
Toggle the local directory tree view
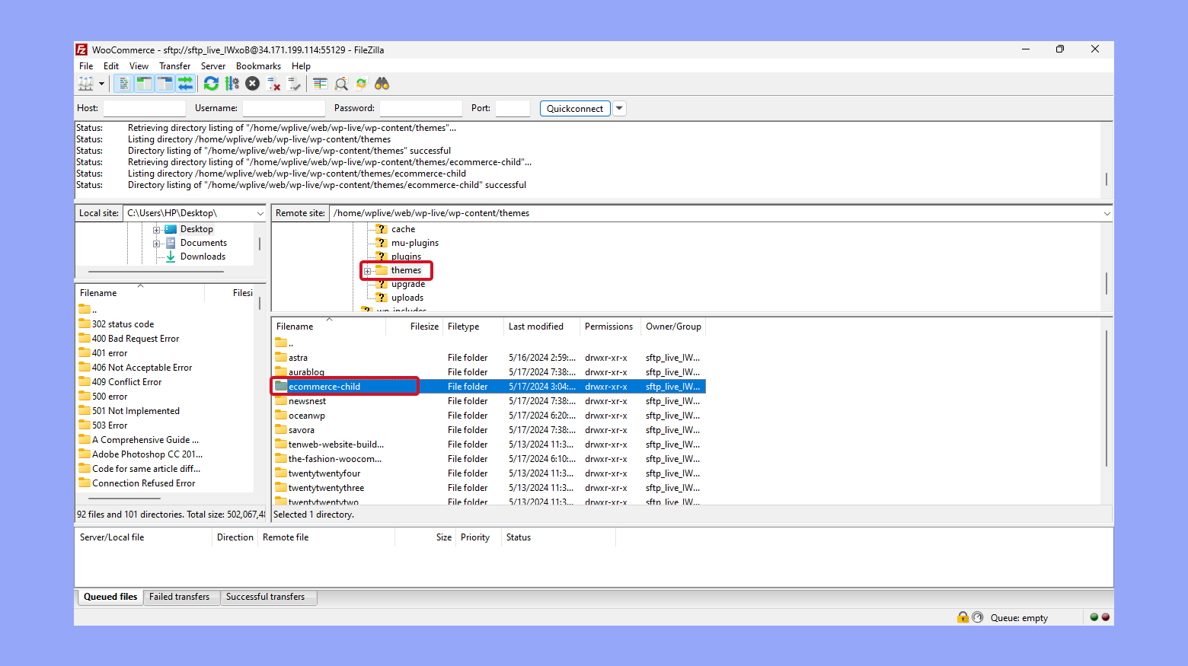click(x=144, y=84)
